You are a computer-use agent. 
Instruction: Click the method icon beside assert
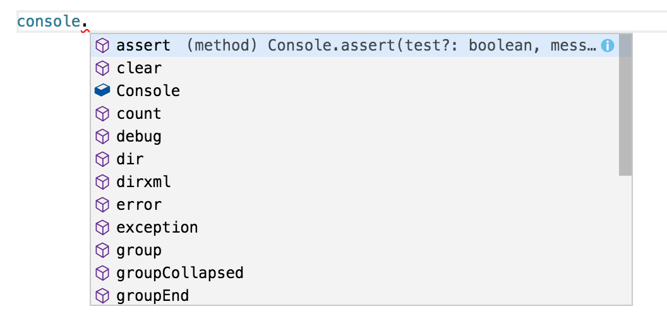click(x=102, y=46)
